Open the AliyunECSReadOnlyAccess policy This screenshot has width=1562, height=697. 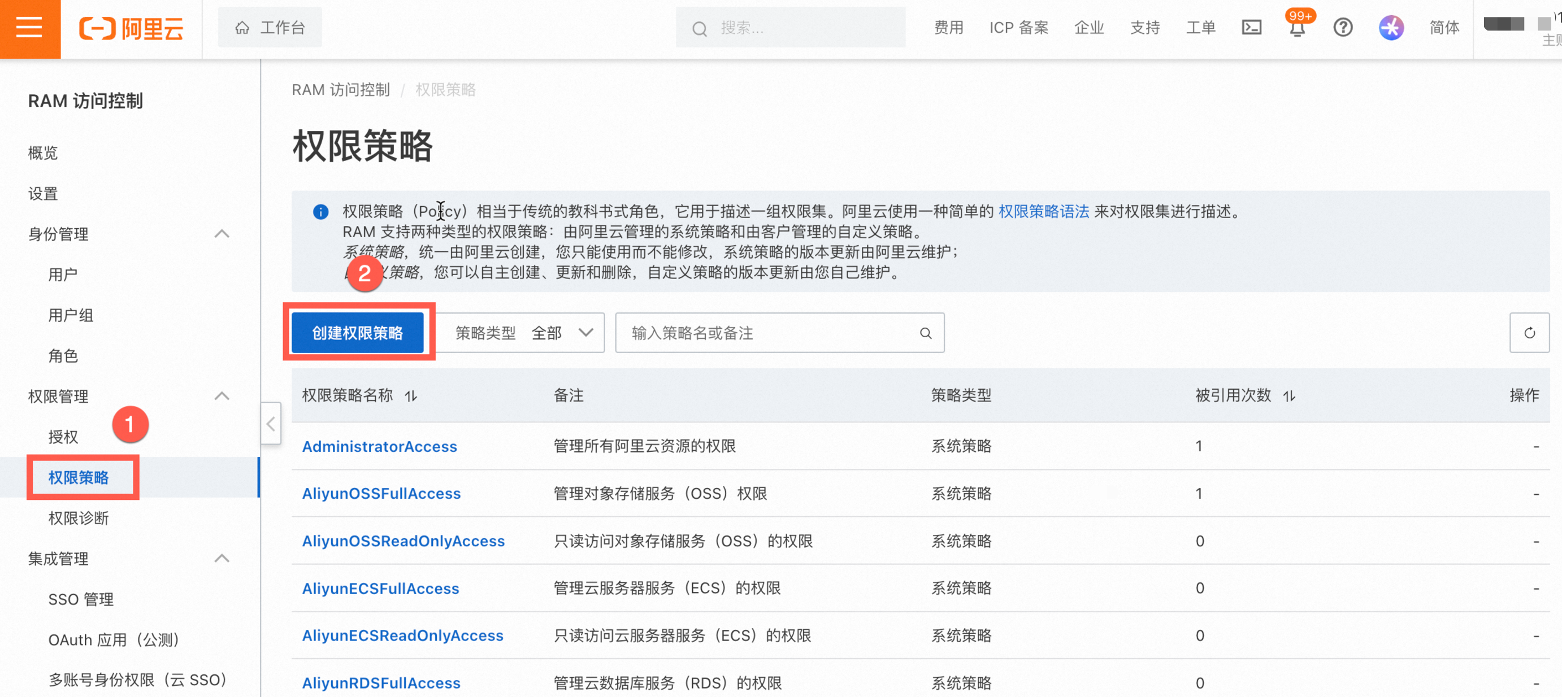tap(402, 636)
